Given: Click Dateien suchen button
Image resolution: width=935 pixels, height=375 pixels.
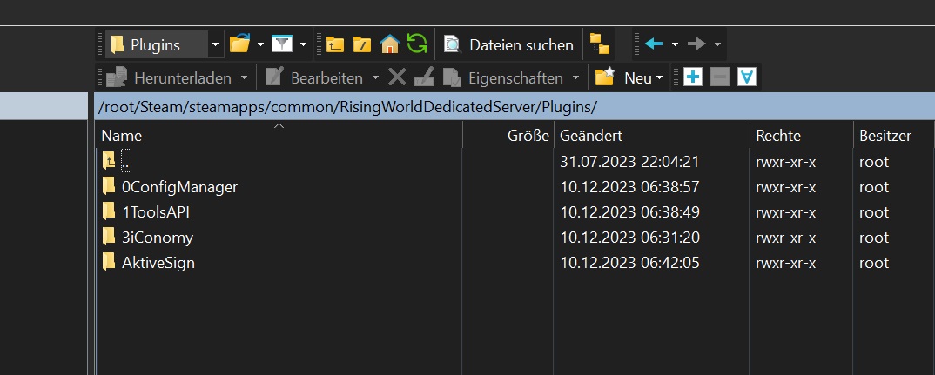Looking at the screenshot, I should point(509,44).
